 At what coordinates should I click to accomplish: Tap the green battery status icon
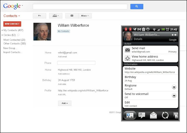tap(163, 29)
